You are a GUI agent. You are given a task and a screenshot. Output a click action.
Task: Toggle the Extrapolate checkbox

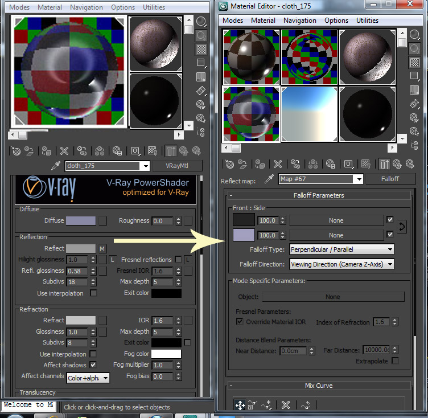pos(395,361)
